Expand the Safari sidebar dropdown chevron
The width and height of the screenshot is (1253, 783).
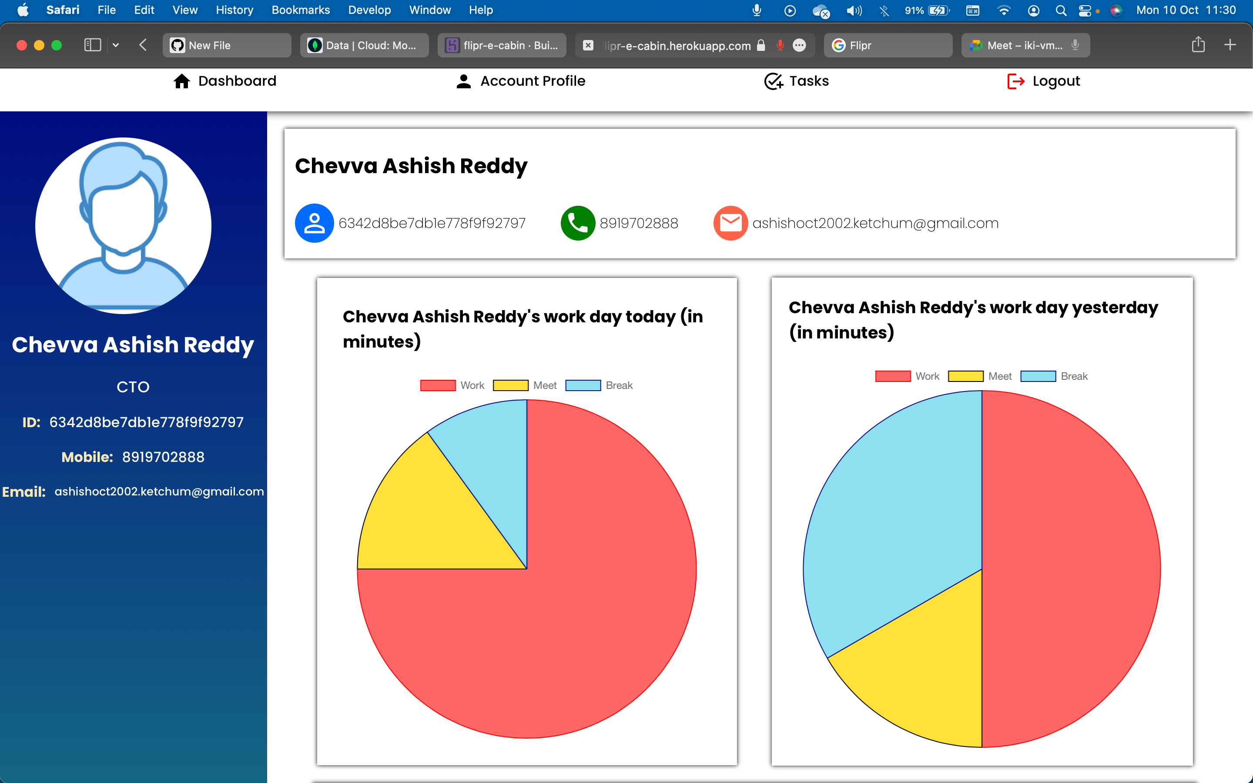(x=116, y=45)
